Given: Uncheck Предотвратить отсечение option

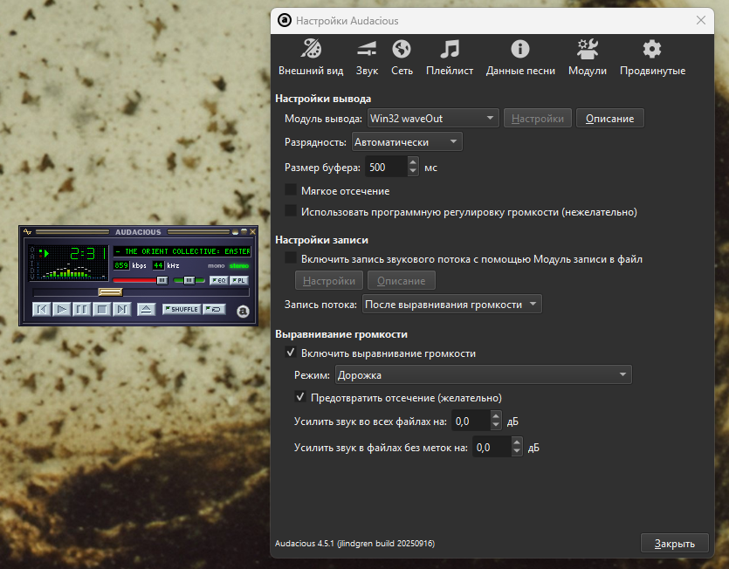Looking at the screenshot, I should (300, 397).
